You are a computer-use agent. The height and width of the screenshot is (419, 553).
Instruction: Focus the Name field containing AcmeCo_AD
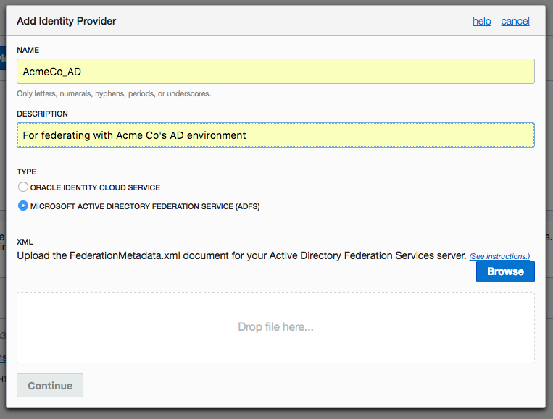point(275,71)
